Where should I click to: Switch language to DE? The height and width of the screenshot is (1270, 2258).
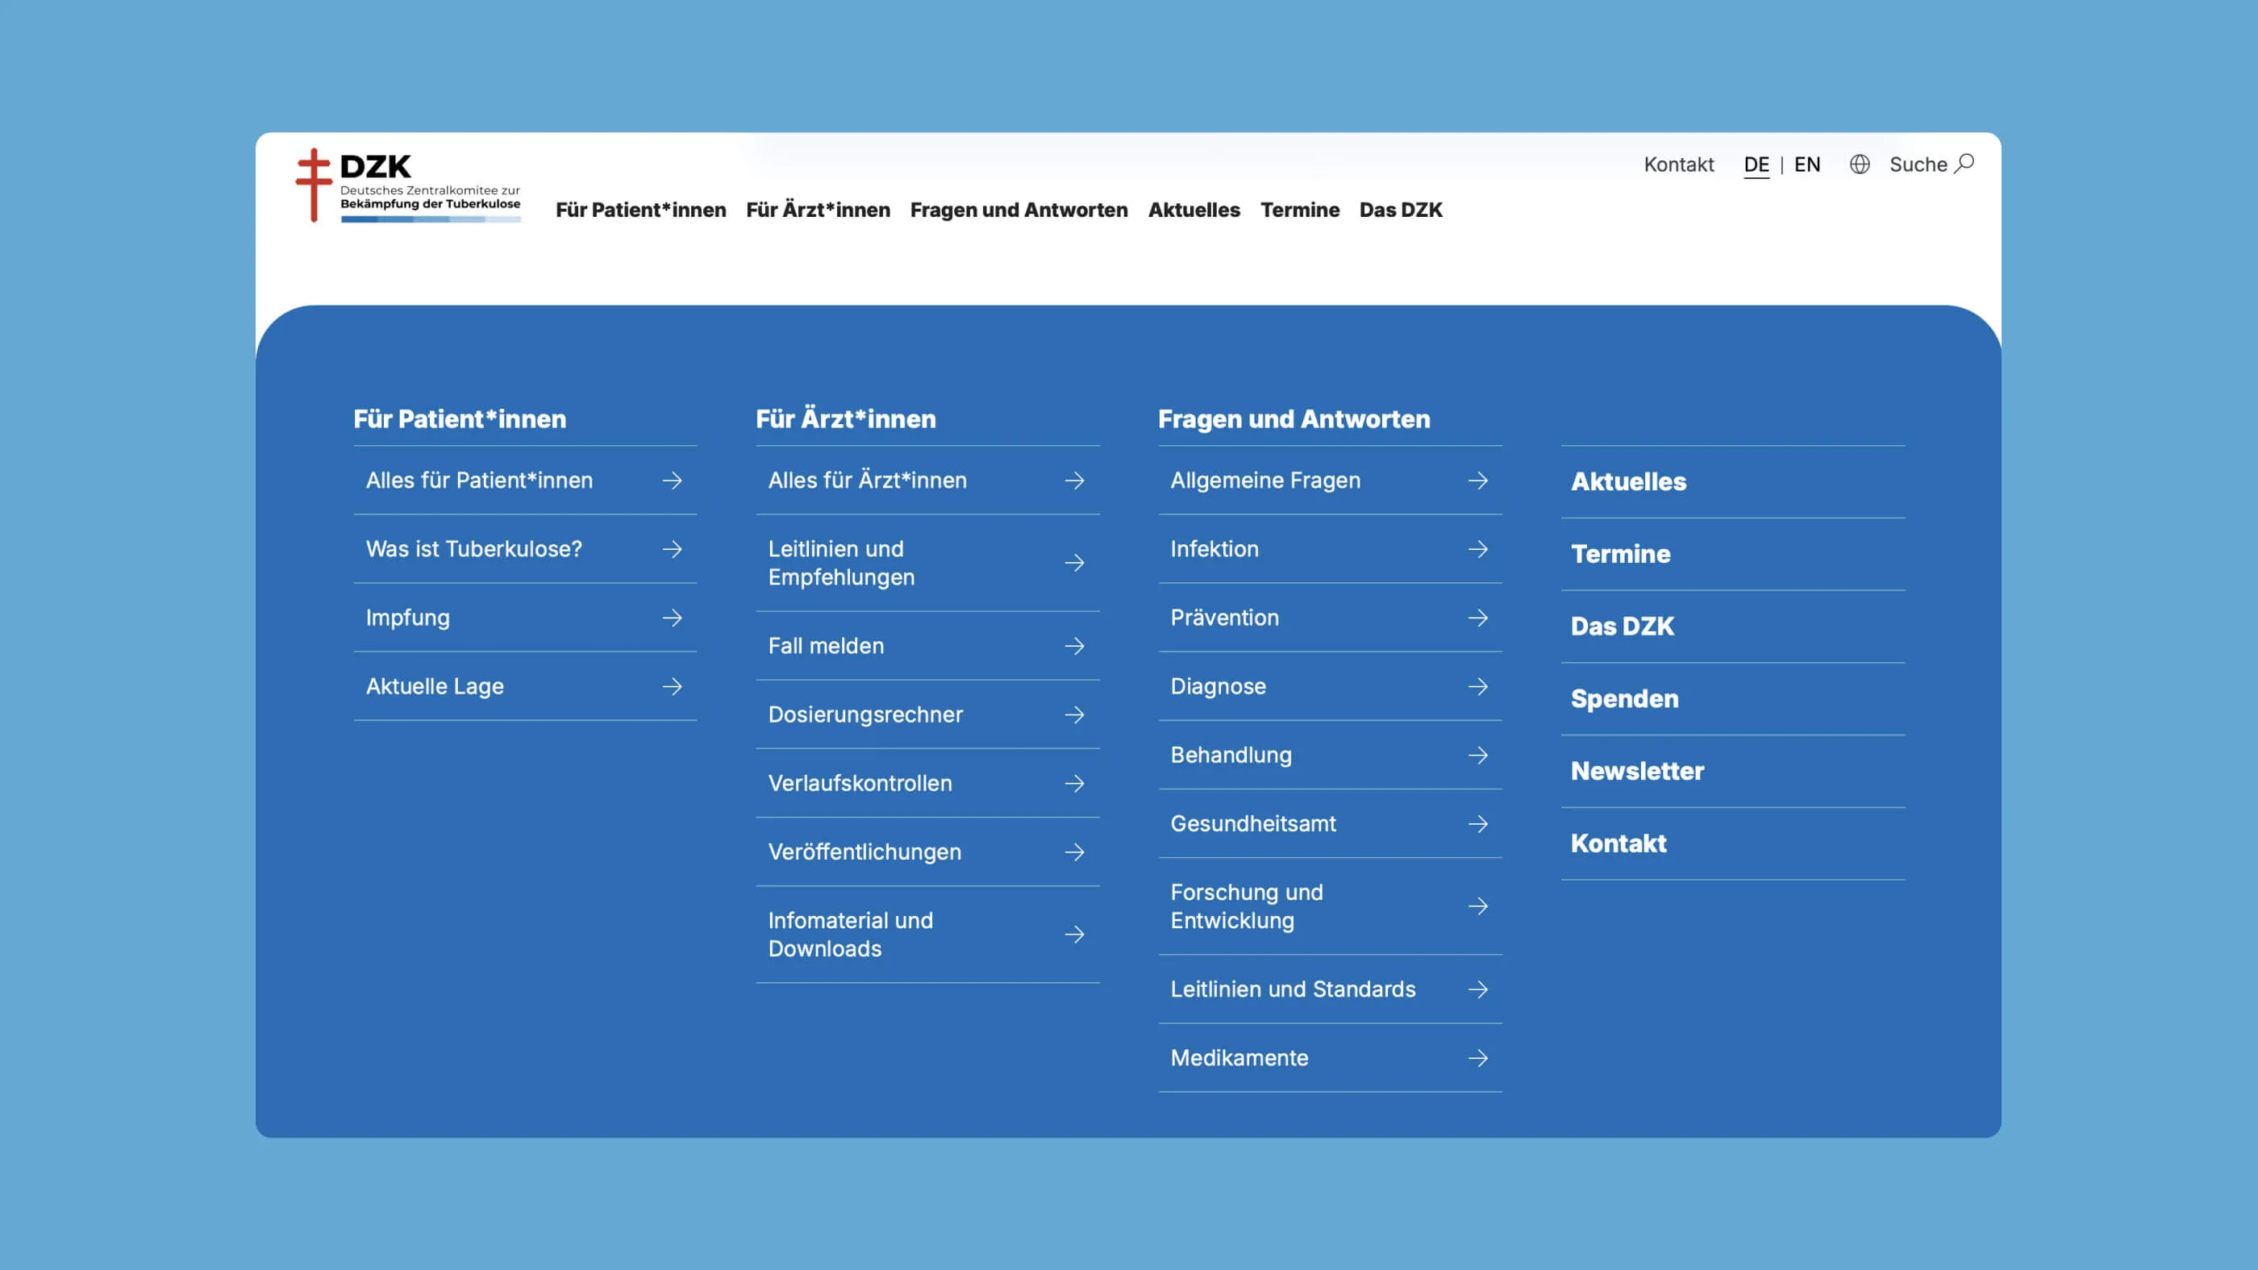[1756, 164]
